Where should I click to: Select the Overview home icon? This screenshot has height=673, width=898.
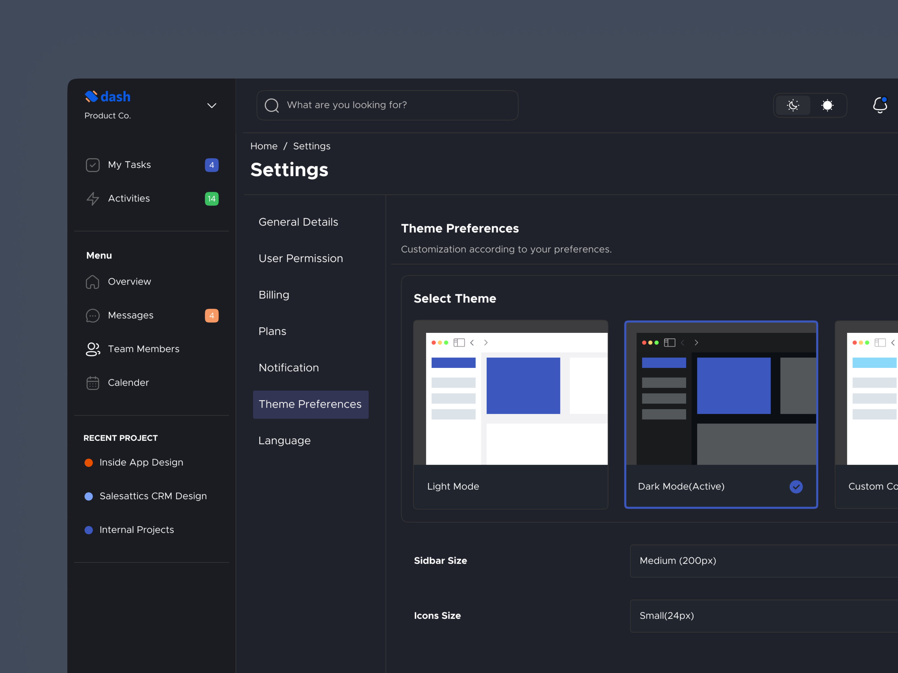click(x=93, y=282)
